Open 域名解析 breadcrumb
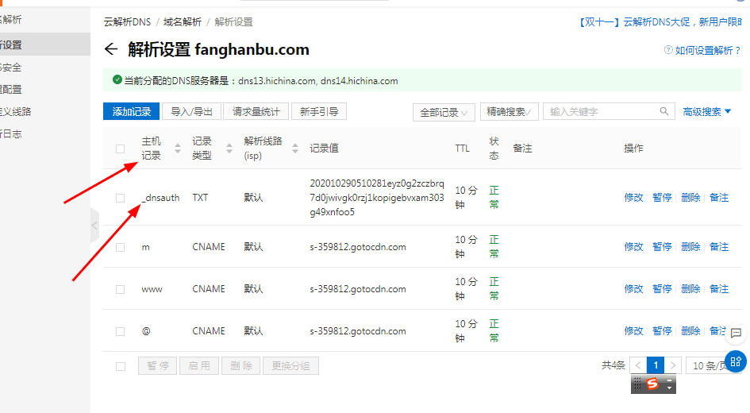This screenshot has width=750, height=413. 183,22
